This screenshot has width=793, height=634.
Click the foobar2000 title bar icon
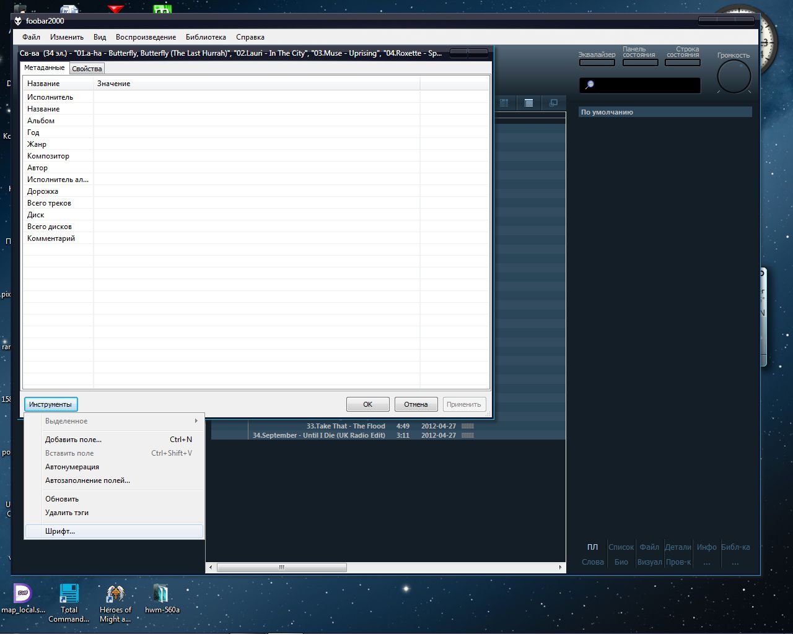click(18, 21)
